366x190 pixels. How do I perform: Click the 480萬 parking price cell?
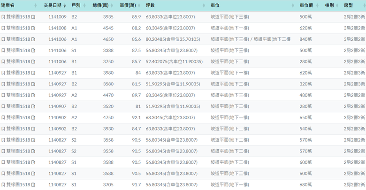(305, 95)
